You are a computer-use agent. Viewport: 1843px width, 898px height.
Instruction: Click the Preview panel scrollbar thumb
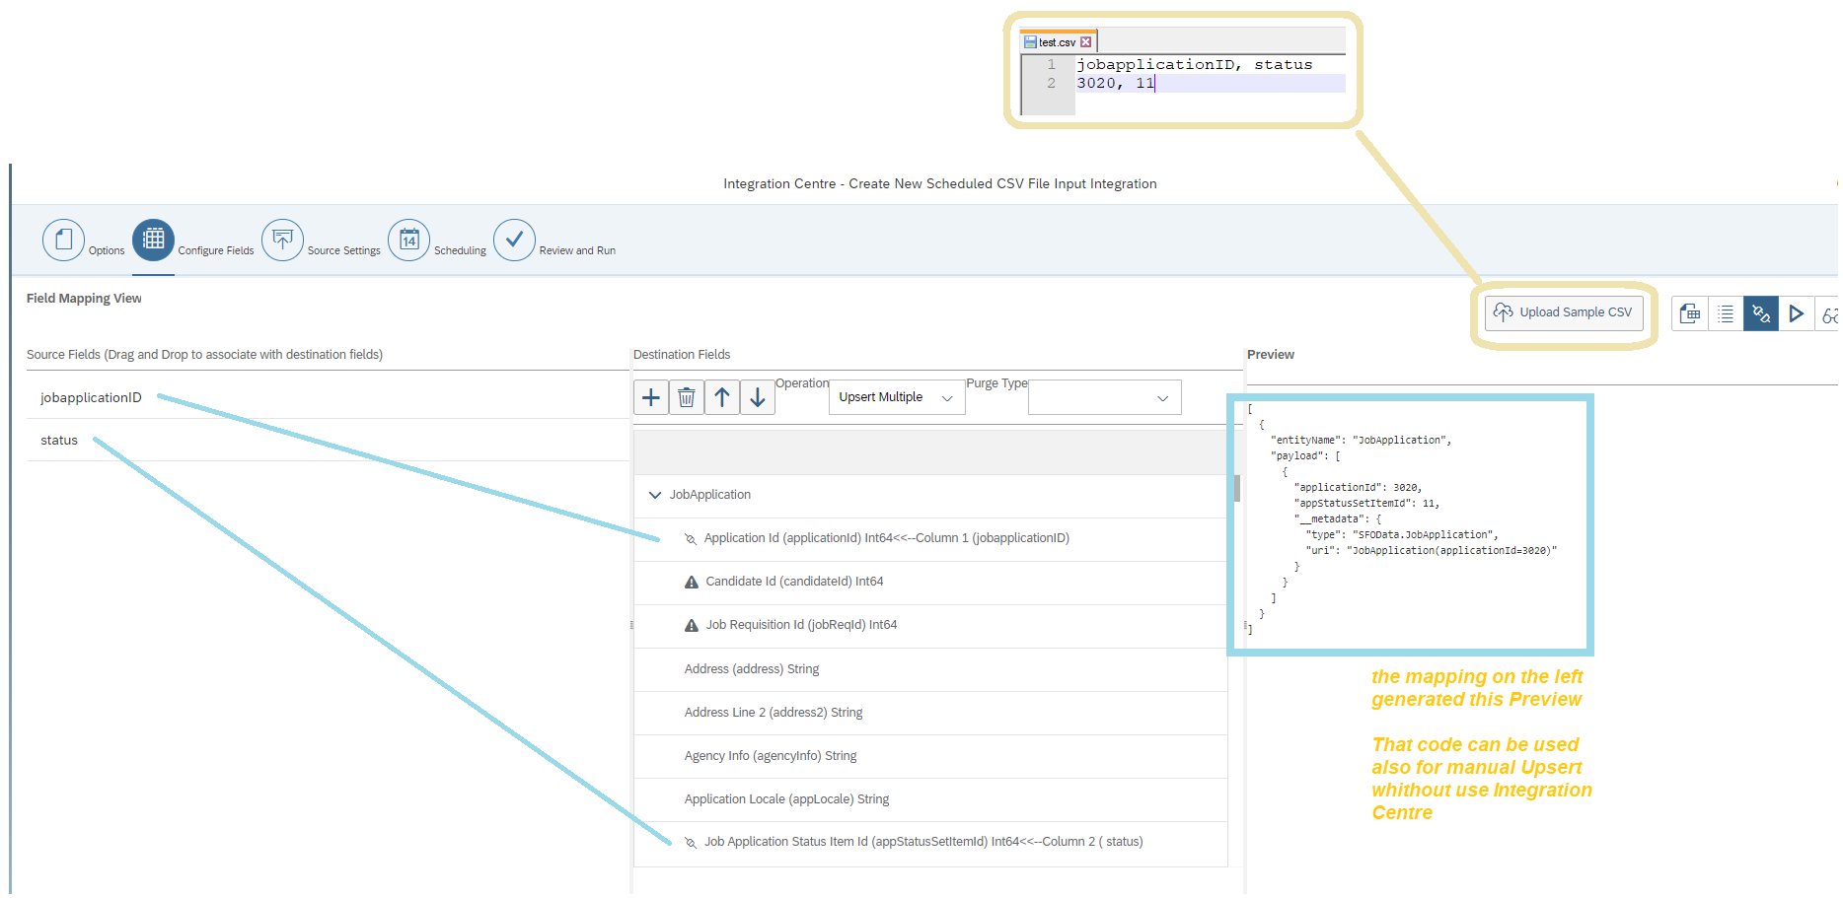pos(1237,488)
